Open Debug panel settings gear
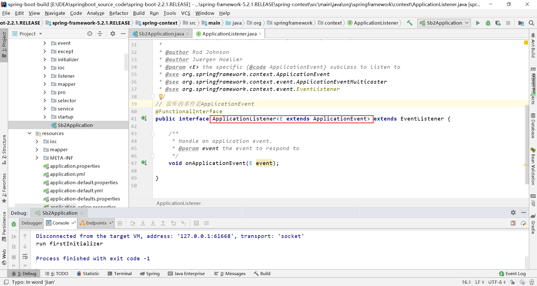537x286 pixels. pyautogui.click(x=513, y=212)
